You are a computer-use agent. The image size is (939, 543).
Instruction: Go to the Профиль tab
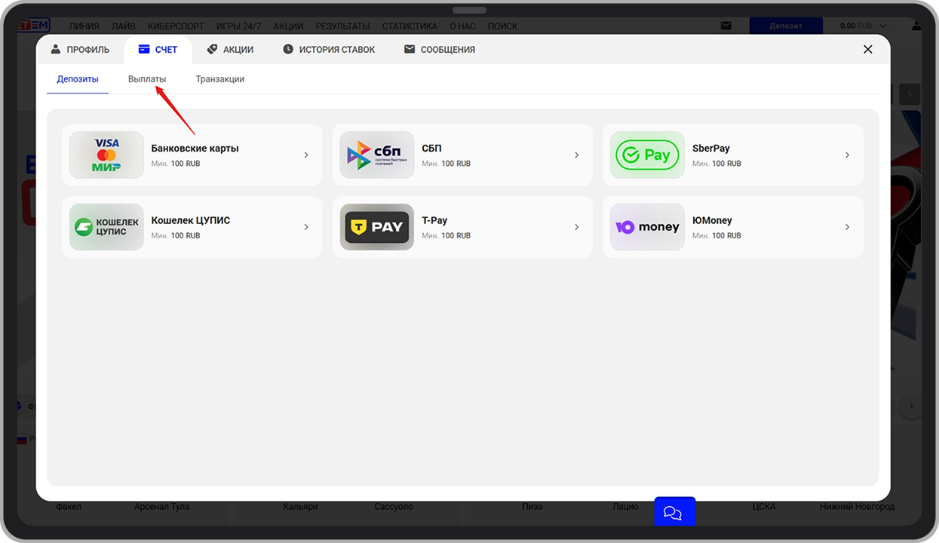(x=80, y=50)
